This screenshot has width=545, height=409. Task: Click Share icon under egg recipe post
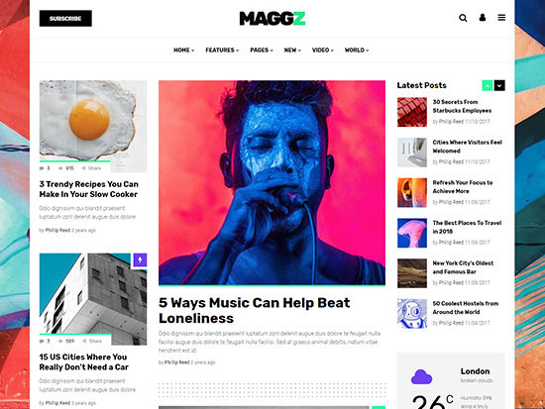coord(84,168)
